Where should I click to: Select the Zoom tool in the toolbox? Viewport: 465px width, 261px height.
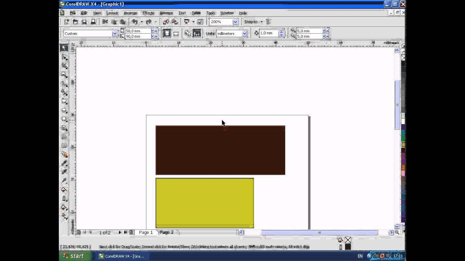point(64,75)
